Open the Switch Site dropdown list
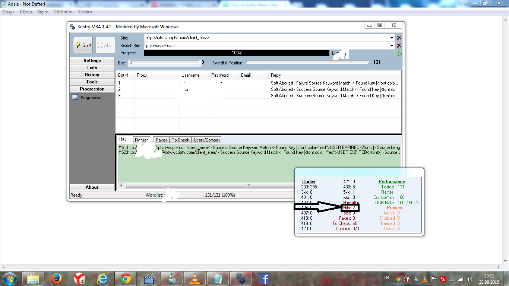 pyautogui.click(x=392, y=45)
